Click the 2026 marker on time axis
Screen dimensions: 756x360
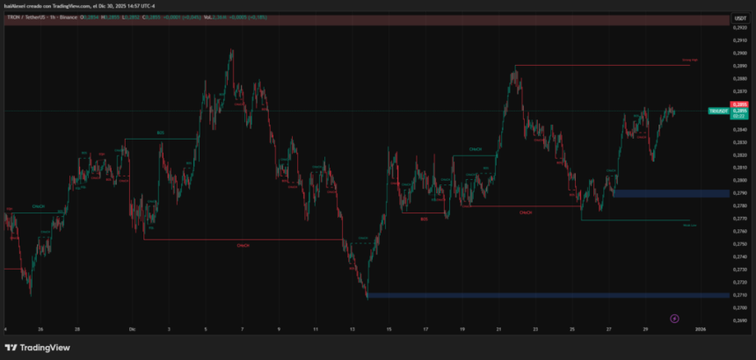701,329
